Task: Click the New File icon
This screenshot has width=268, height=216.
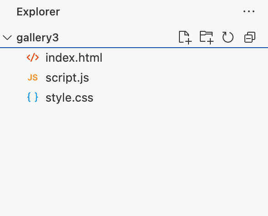Action: 185,37
